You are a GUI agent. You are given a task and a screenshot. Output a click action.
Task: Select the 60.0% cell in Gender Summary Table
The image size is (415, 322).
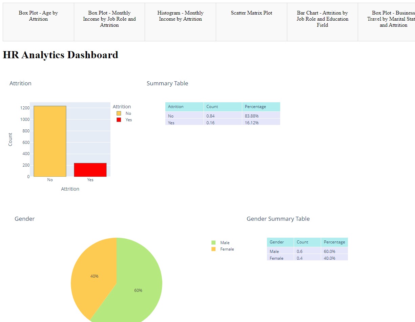[x=334, y=252]
